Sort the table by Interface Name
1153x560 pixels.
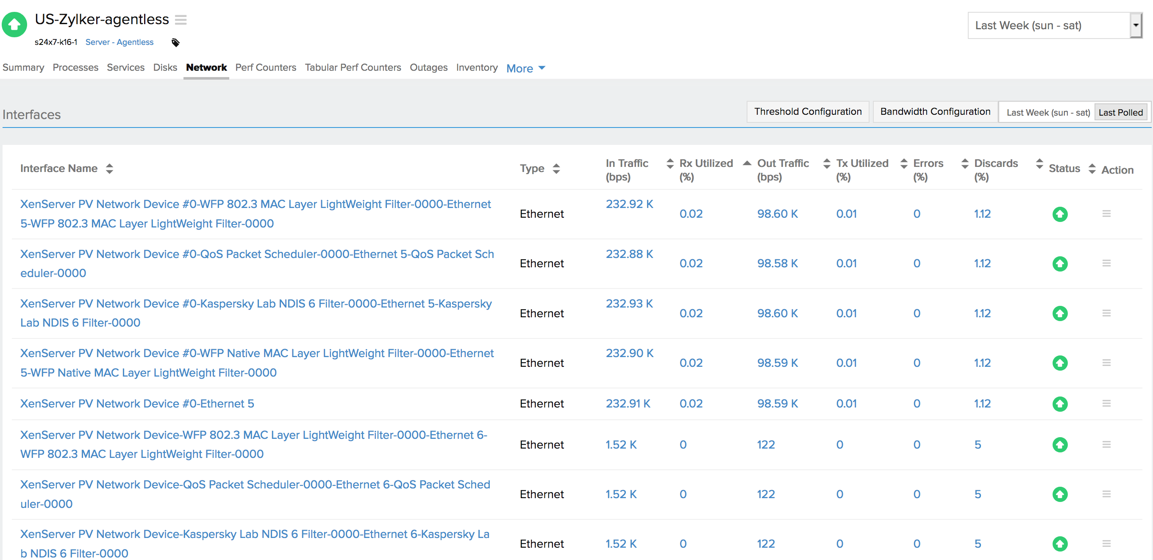[x=110, y=168]
